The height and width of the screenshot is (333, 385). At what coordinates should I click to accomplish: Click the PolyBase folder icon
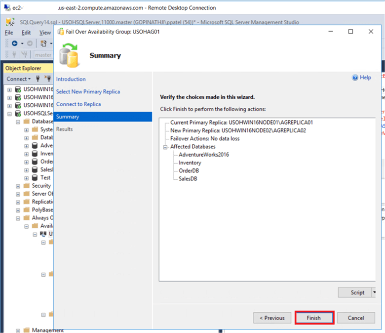pyautogui.click(x=27, y=209)
